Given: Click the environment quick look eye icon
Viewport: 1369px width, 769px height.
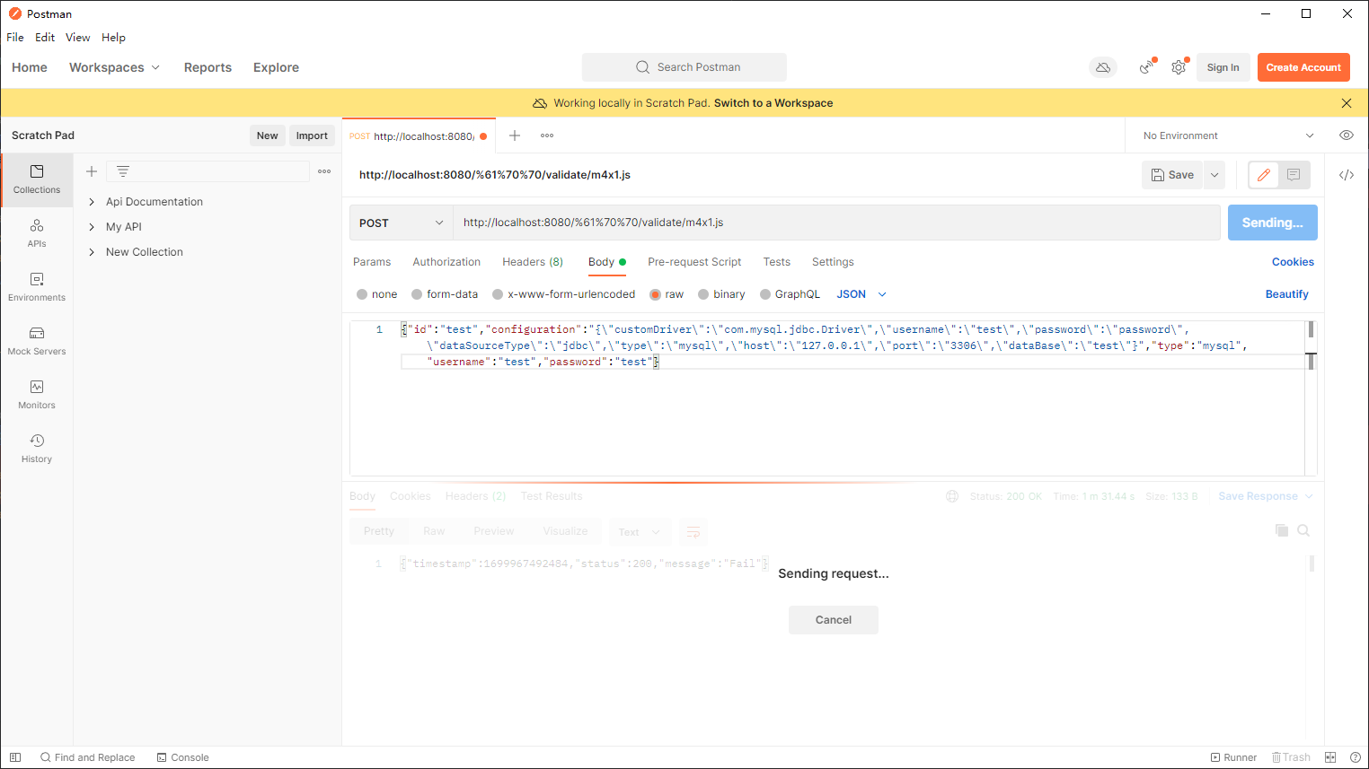Looking at the screenshot, I should pyautogui.click(x=1347, y=135).
